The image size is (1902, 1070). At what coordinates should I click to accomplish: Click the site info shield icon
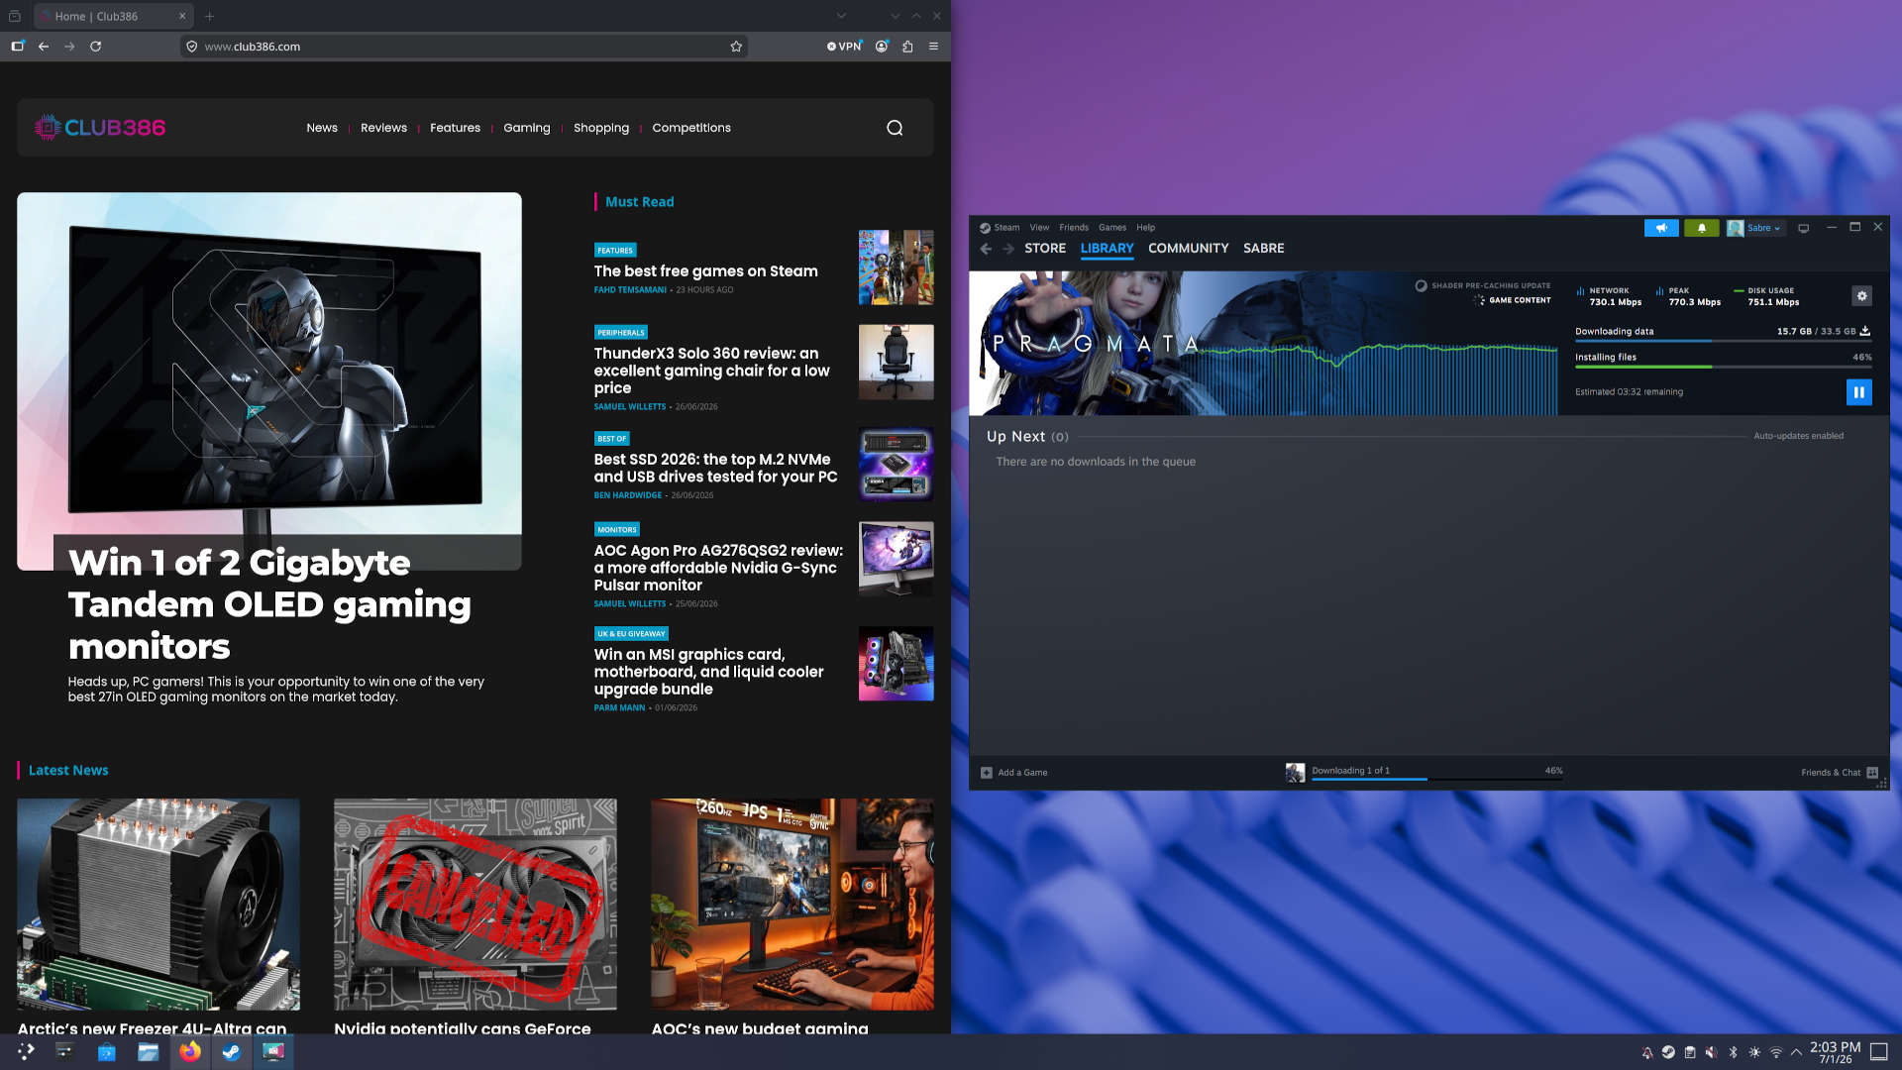point(192,47)
